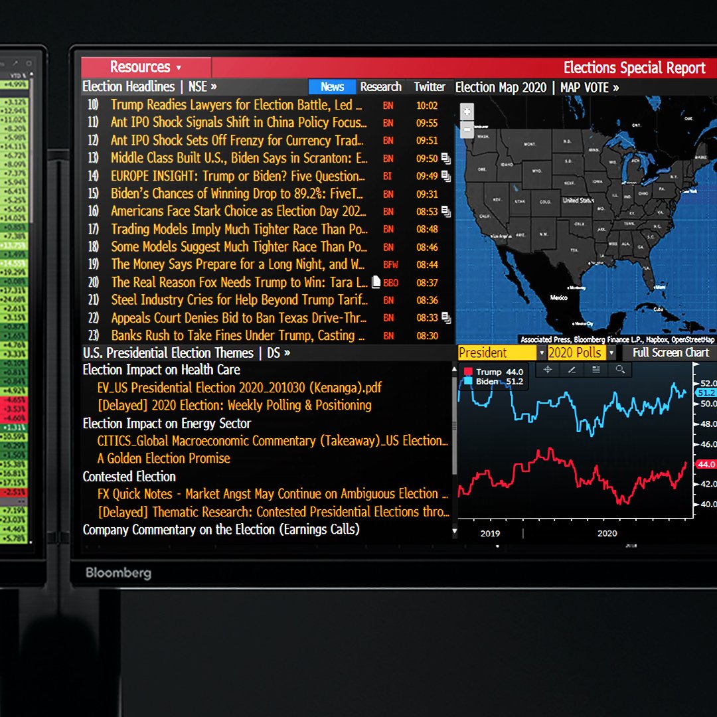
Task: Zoom in on the election map
Action: [x=467, y=112]
